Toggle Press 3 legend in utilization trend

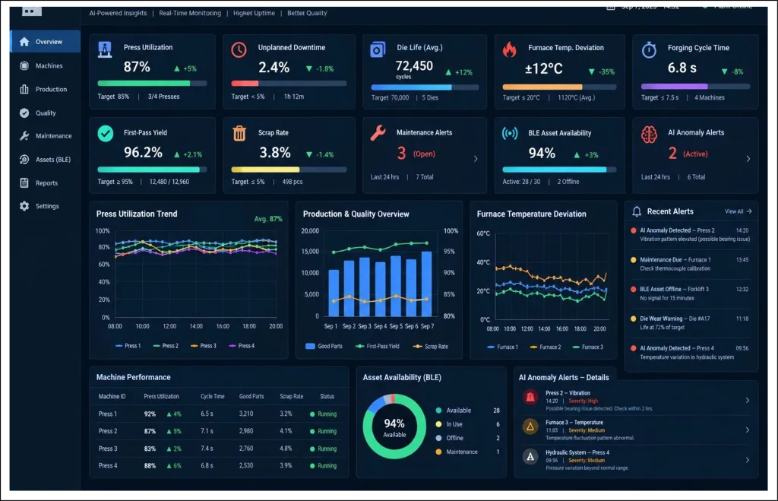[204, 346]
